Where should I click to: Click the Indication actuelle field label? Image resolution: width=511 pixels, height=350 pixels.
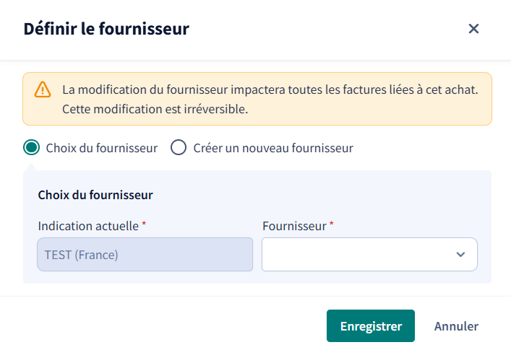coord(88,226)
